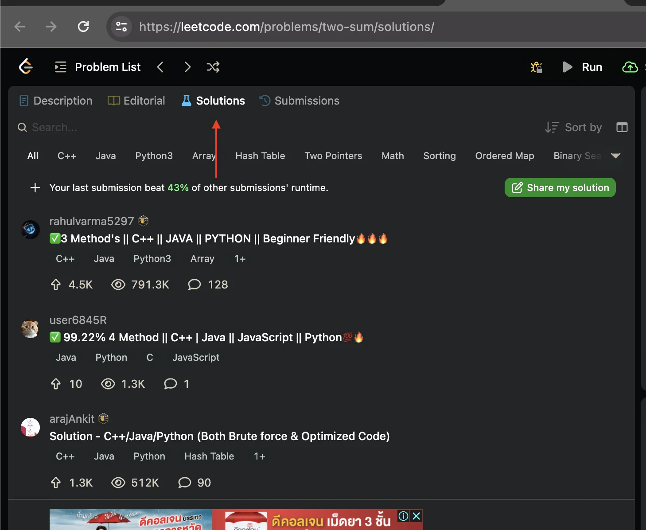Screen dimensions: 646x530
Task: Filter solutions by C++ tag
Action: (67, 156)
